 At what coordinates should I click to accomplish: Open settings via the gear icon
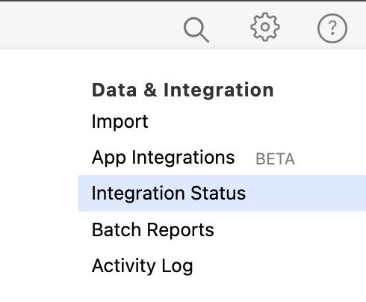[x=265, y=27]
